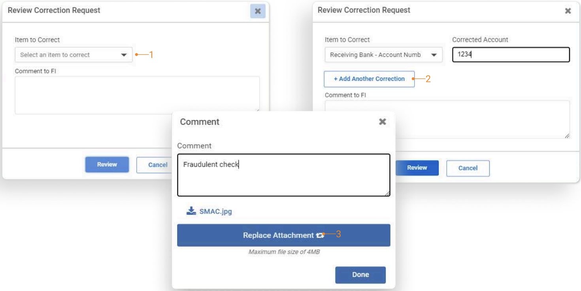Click the Corrected Account field containing 1234
This screenshot has height=291, width=581.
511,55
